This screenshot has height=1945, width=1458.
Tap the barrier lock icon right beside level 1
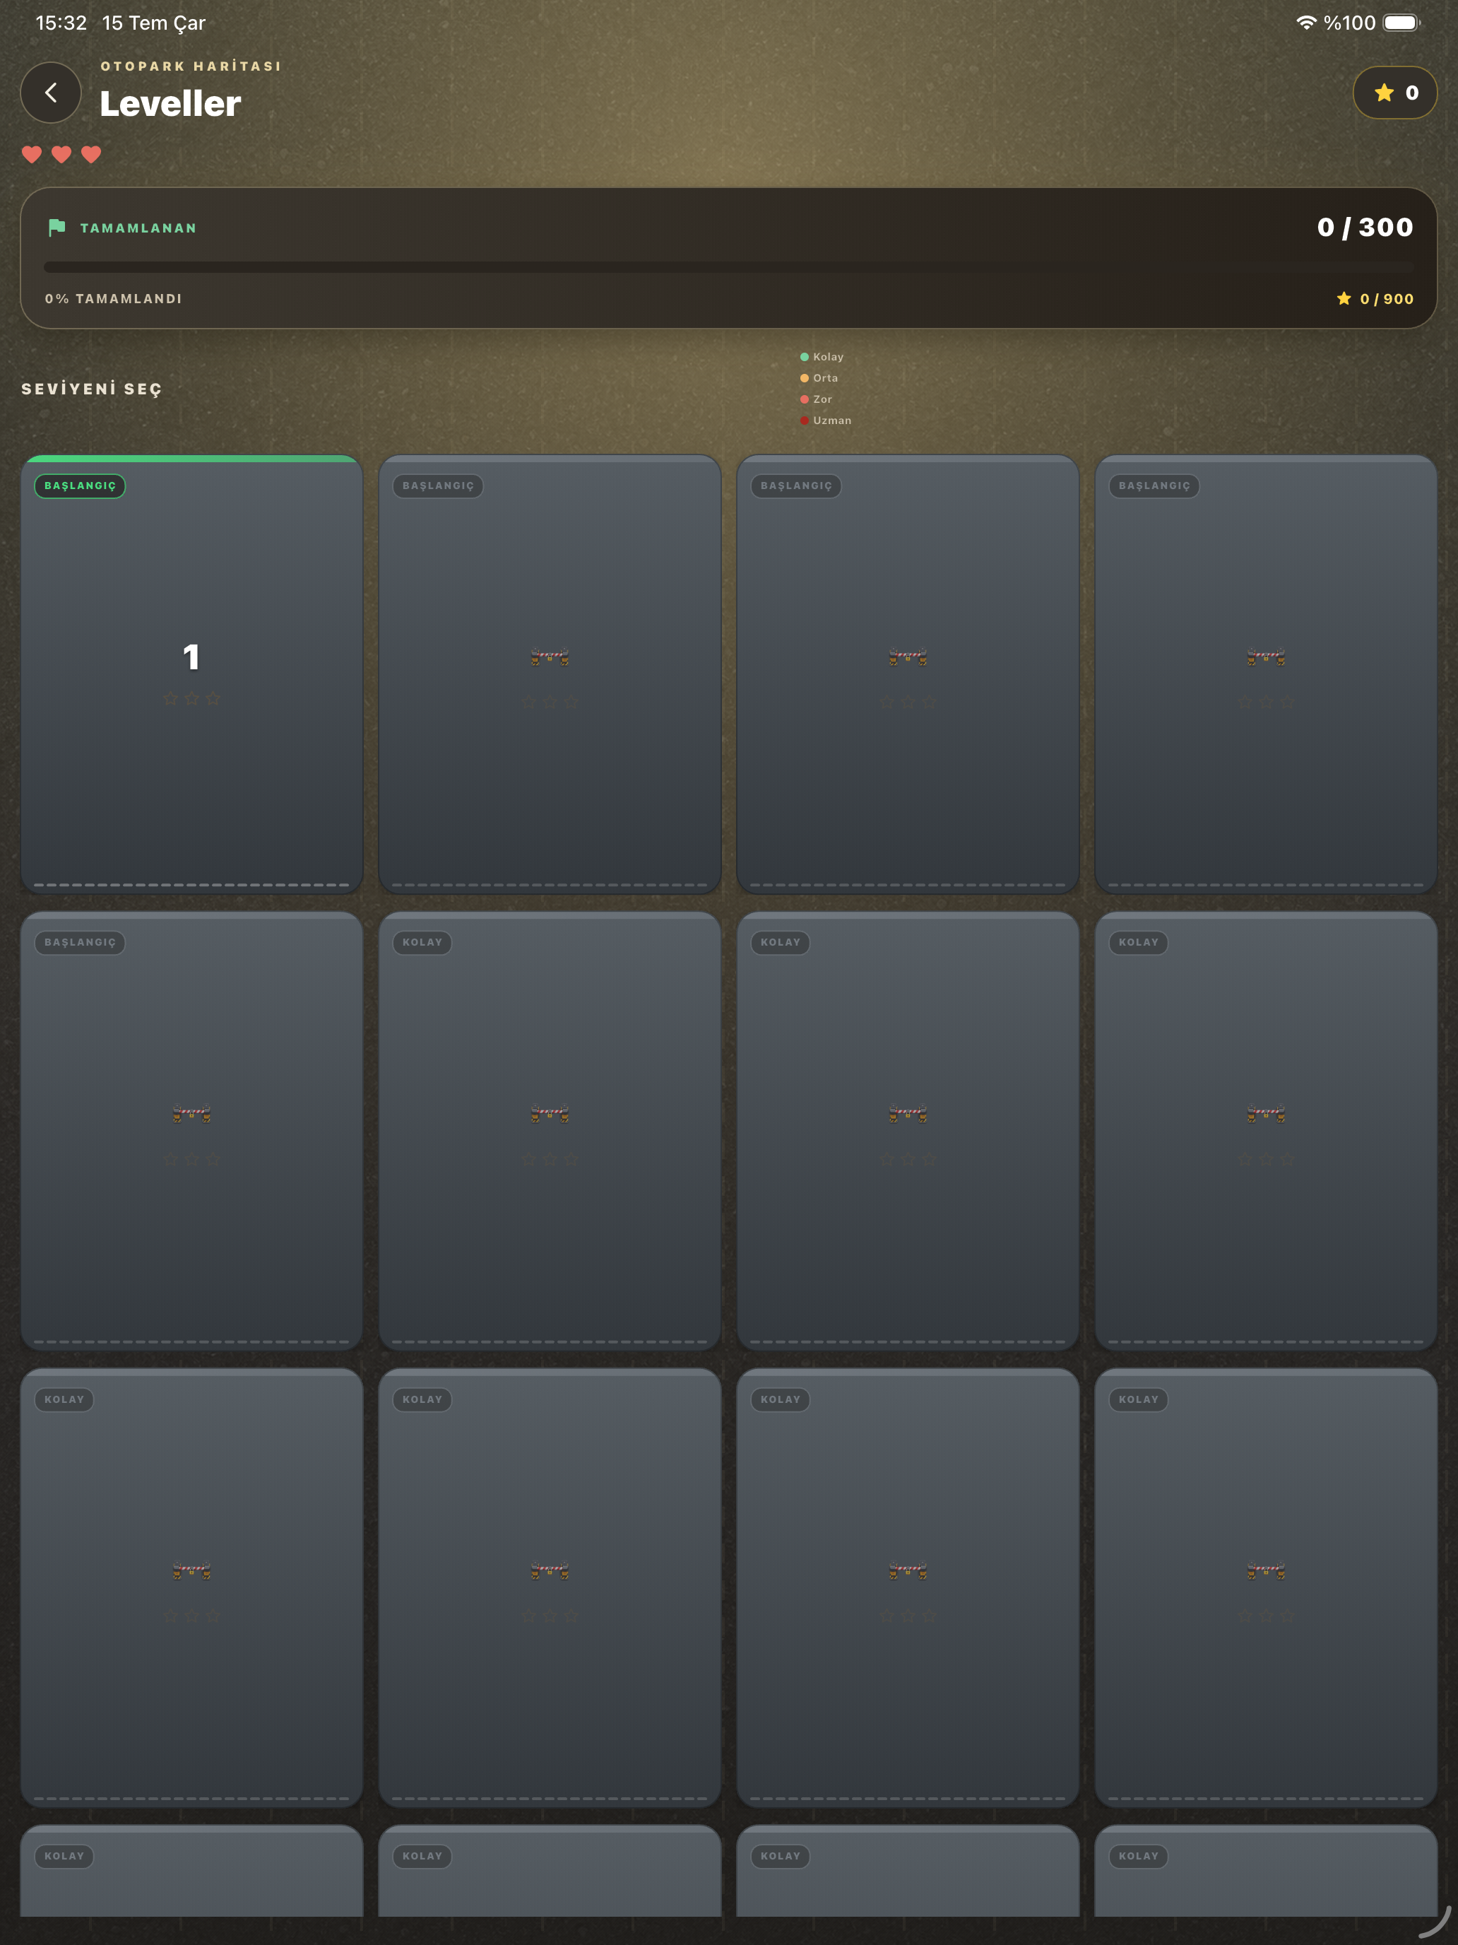pos(550,657)
